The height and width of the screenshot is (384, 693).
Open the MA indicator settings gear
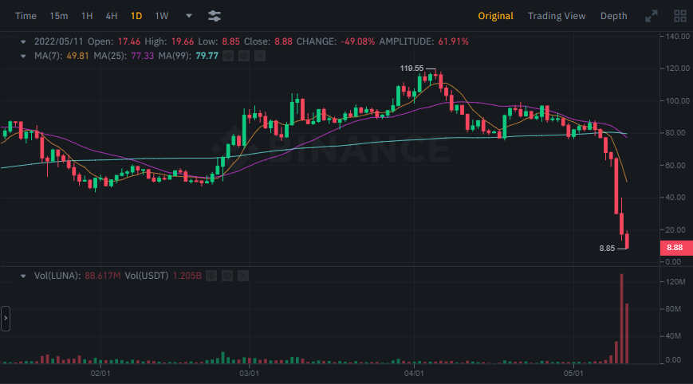(243, 56)
